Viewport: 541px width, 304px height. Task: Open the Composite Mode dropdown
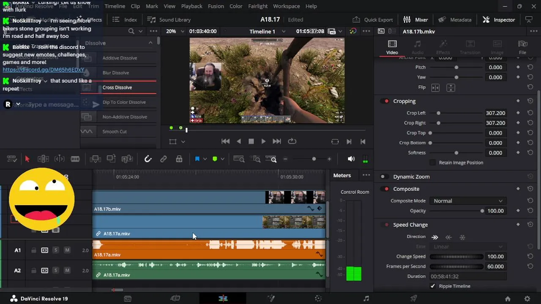[467, 201]
